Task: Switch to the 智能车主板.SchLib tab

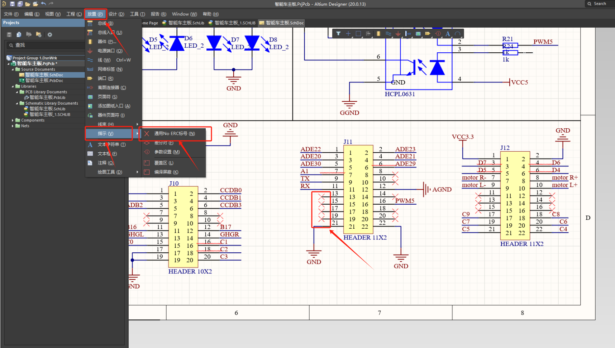Action: [x=183, y=23]
